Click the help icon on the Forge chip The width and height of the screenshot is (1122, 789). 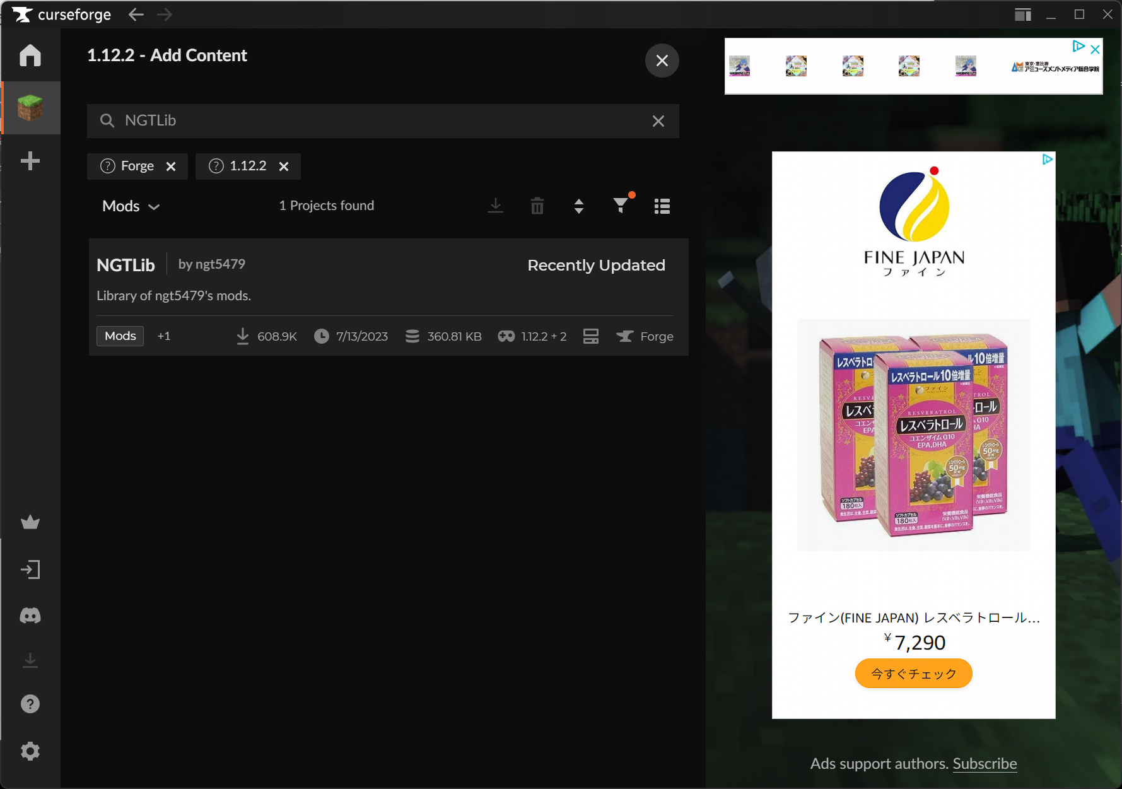(108, 166)
